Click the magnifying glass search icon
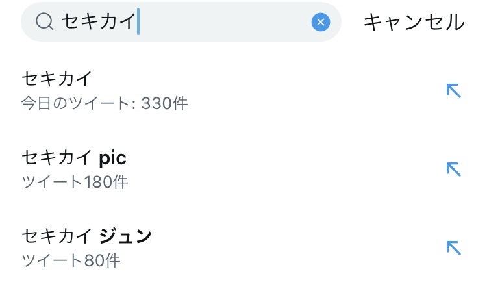This screenshot has height=291, width=487. [x=44, y=22]
